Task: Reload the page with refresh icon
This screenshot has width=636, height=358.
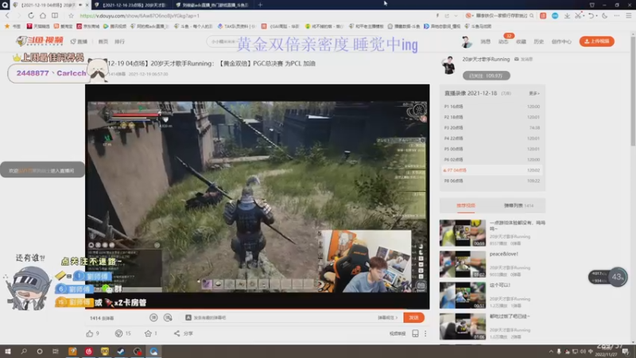Action: click(31, 16)
